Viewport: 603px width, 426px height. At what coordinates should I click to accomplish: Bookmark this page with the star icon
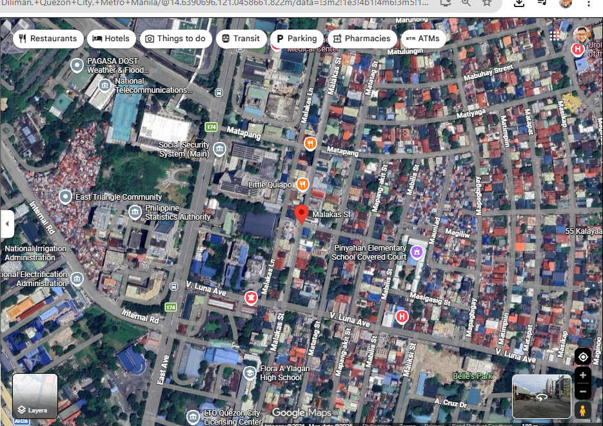487,3
